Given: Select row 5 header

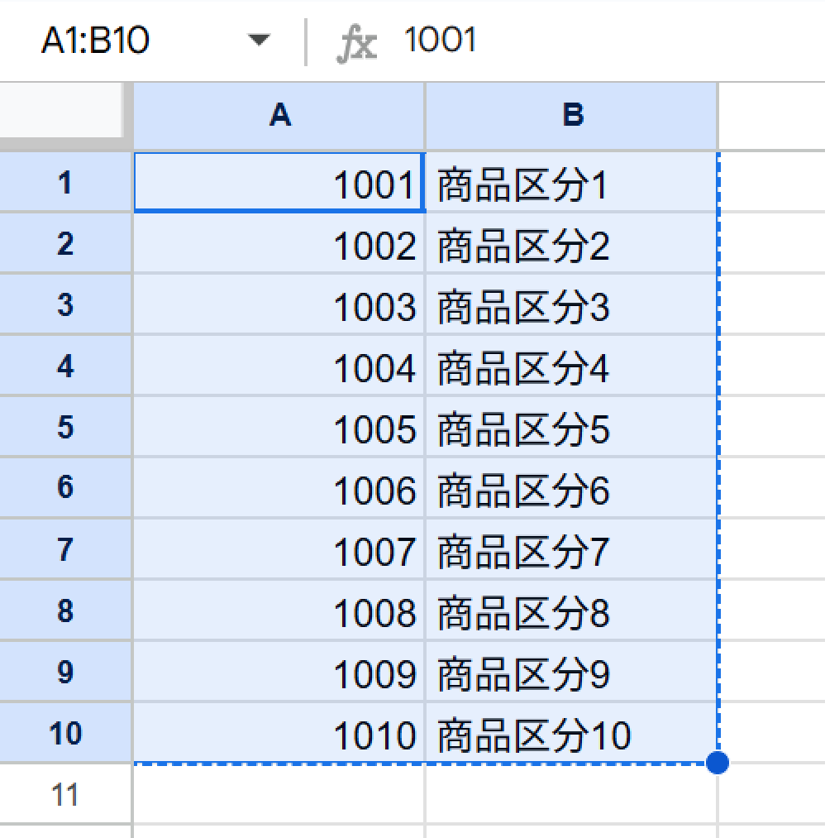Looking at the screenshot, I should [x=65, y=428].
